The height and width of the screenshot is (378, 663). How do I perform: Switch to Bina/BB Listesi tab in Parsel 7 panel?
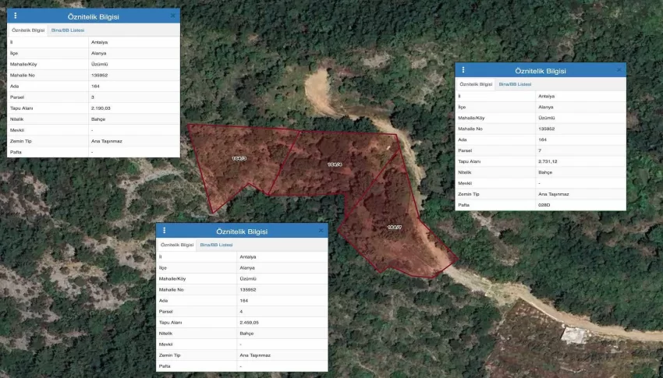[515, 84]
